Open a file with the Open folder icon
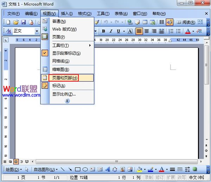Image resolution: width=211 pixels, height=182 pixels. coord(16,22)
